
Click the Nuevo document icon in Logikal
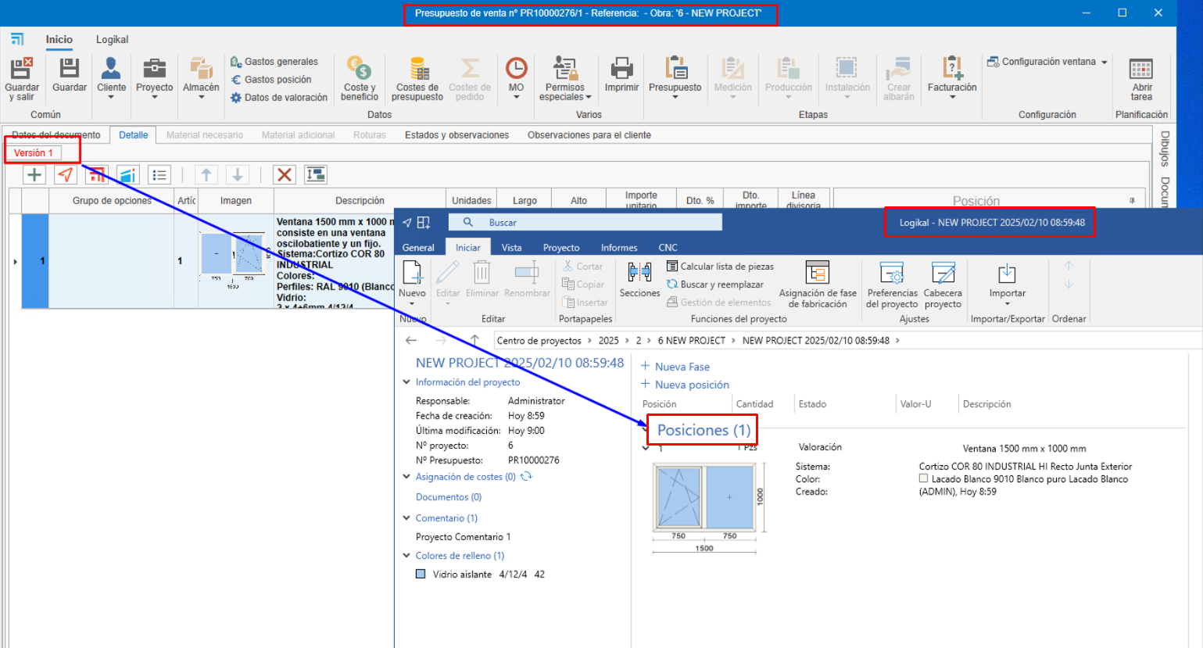[412, 273]
